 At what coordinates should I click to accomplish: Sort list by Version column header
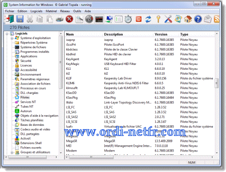[161, 34]
